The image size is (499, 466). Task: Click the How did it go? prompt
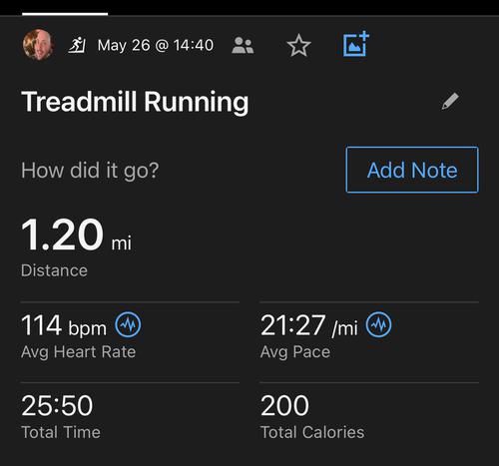coord(90,171)
